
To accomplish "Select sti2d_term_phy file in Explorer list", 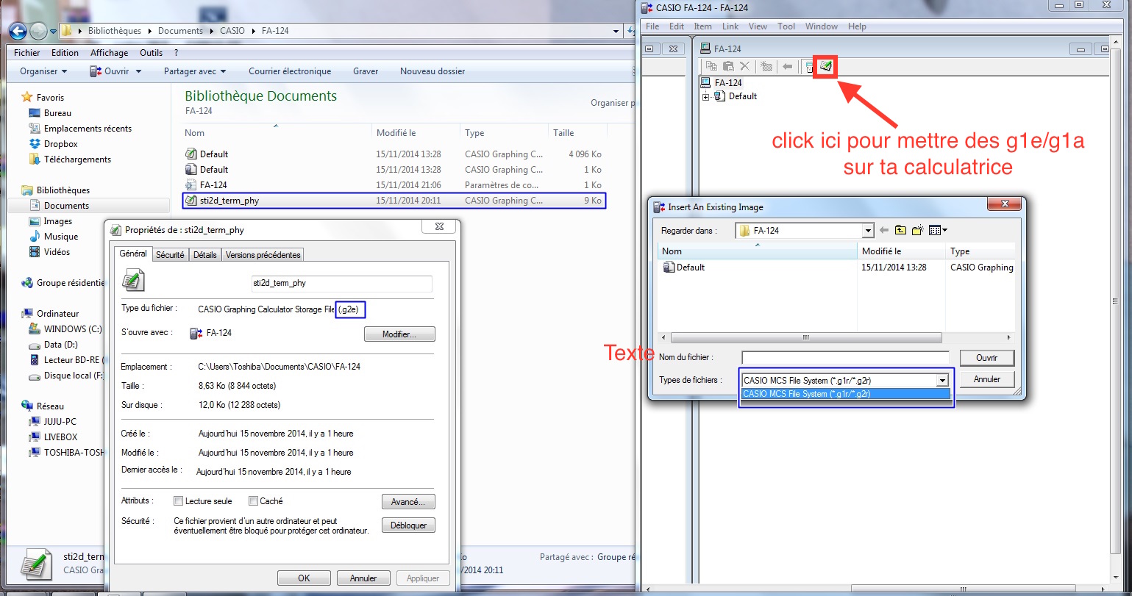I will click(394, 201).
